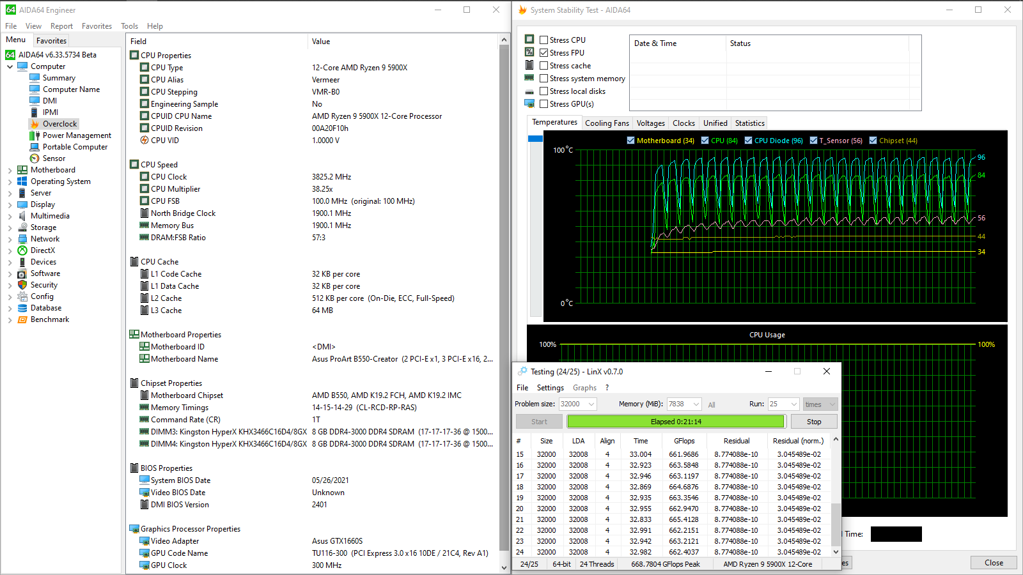This screenshot has height=575, width=1023.
Task: Click the Close button in Stability Test
Action: pos(994,563)
